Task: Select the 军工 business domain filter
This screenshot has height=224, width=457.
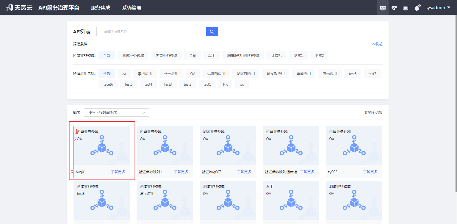Action: 211,55
